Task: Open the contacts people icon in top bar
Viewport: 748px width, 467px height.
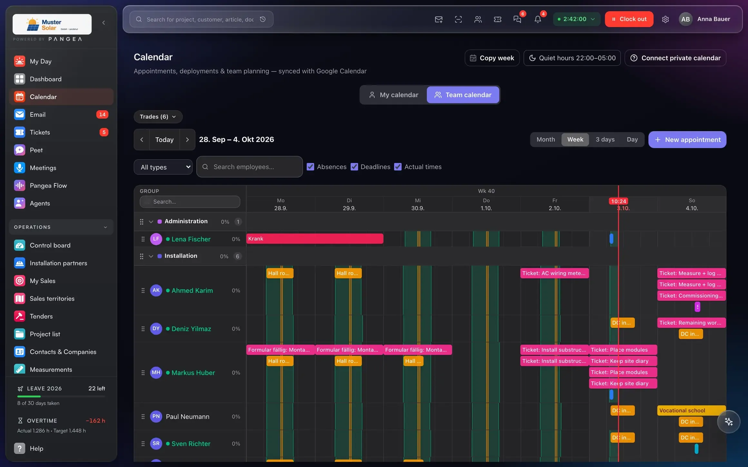Action: point(478,19)
